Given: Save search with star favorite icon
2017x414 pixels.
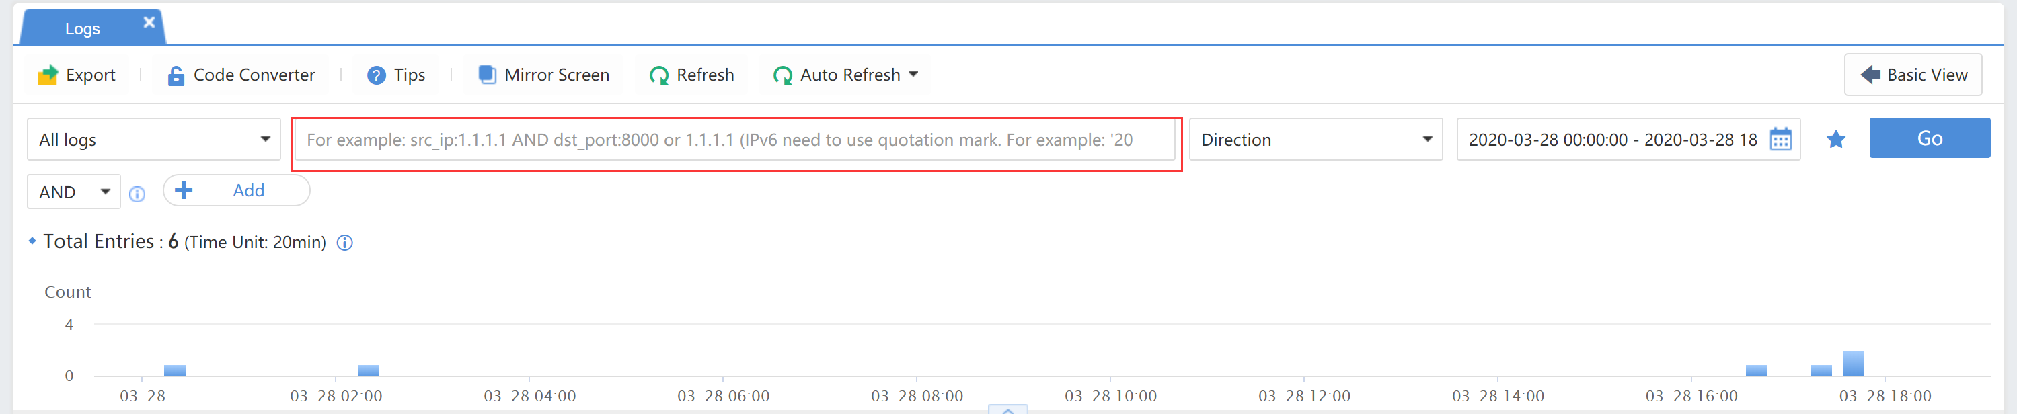Looking at the screenshot, I should coord(1835,139).
